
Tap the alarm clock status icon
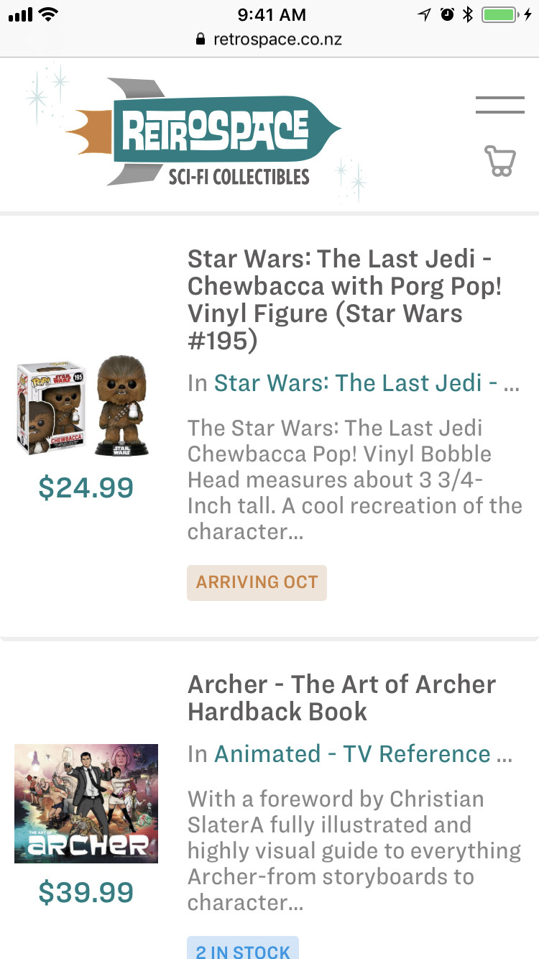[447, 14]
